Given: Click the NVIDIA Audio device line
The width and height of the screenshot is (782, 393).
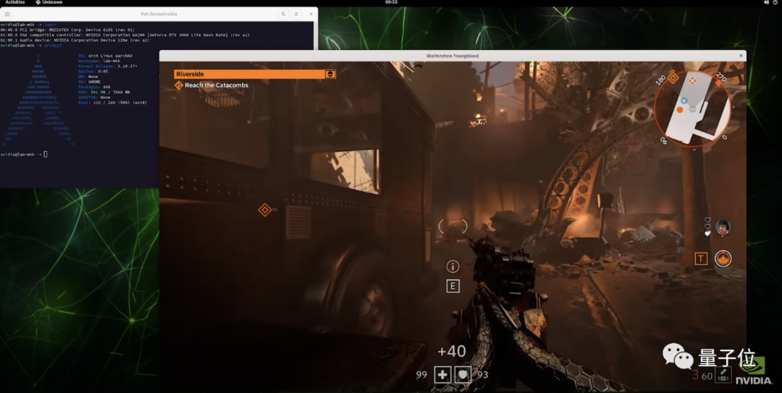Looking at the screenshot, I should (x=75, y=41).
